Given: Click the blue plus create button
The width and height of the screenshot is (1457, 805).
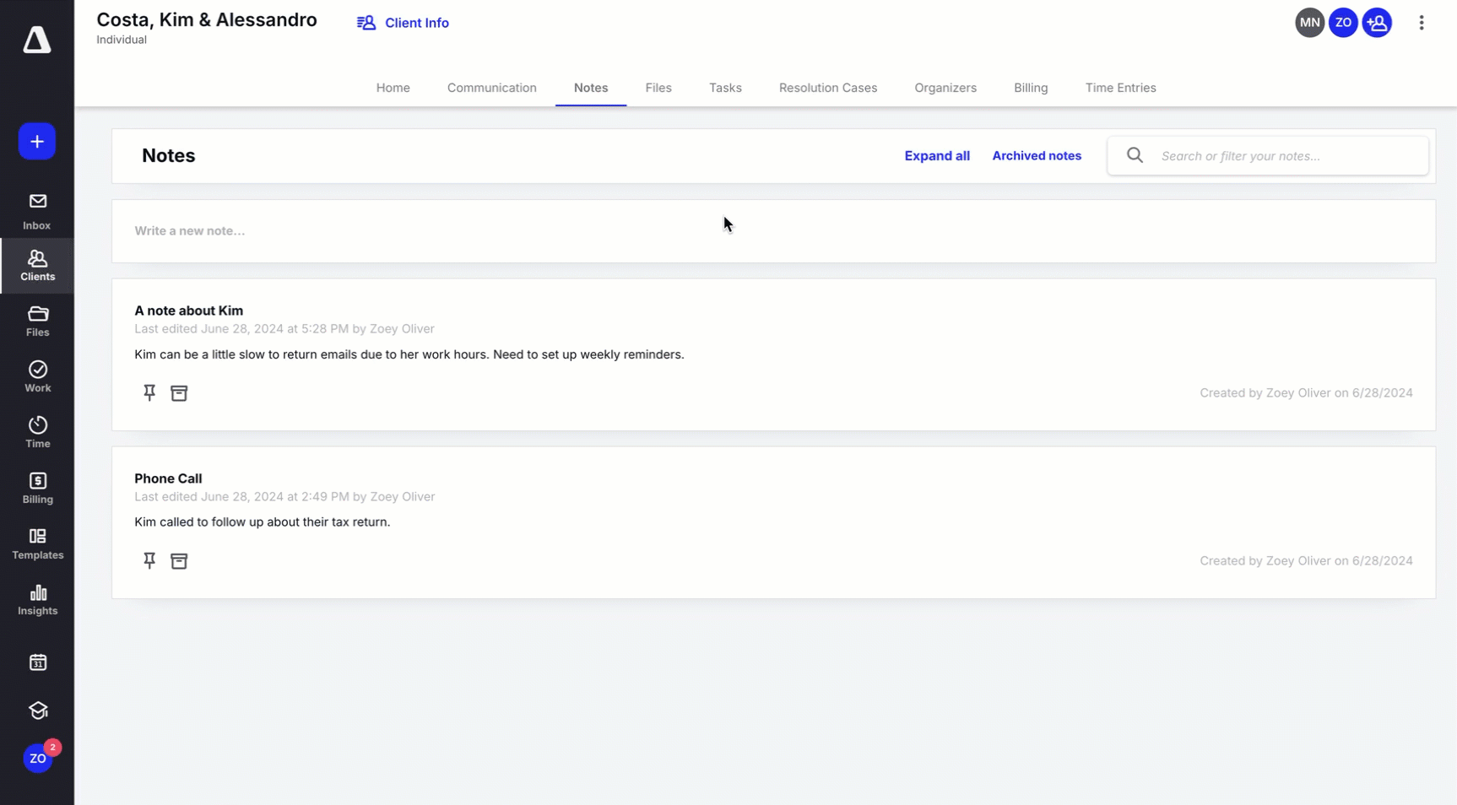Looking at the screenshot, I should (x=37, y=142).
